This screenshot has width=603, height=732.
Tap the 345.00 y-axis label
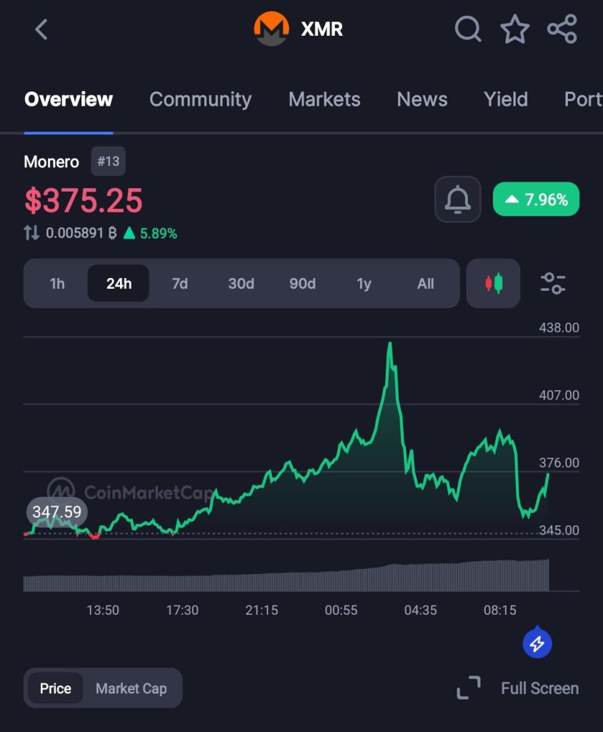pos(559,530)
